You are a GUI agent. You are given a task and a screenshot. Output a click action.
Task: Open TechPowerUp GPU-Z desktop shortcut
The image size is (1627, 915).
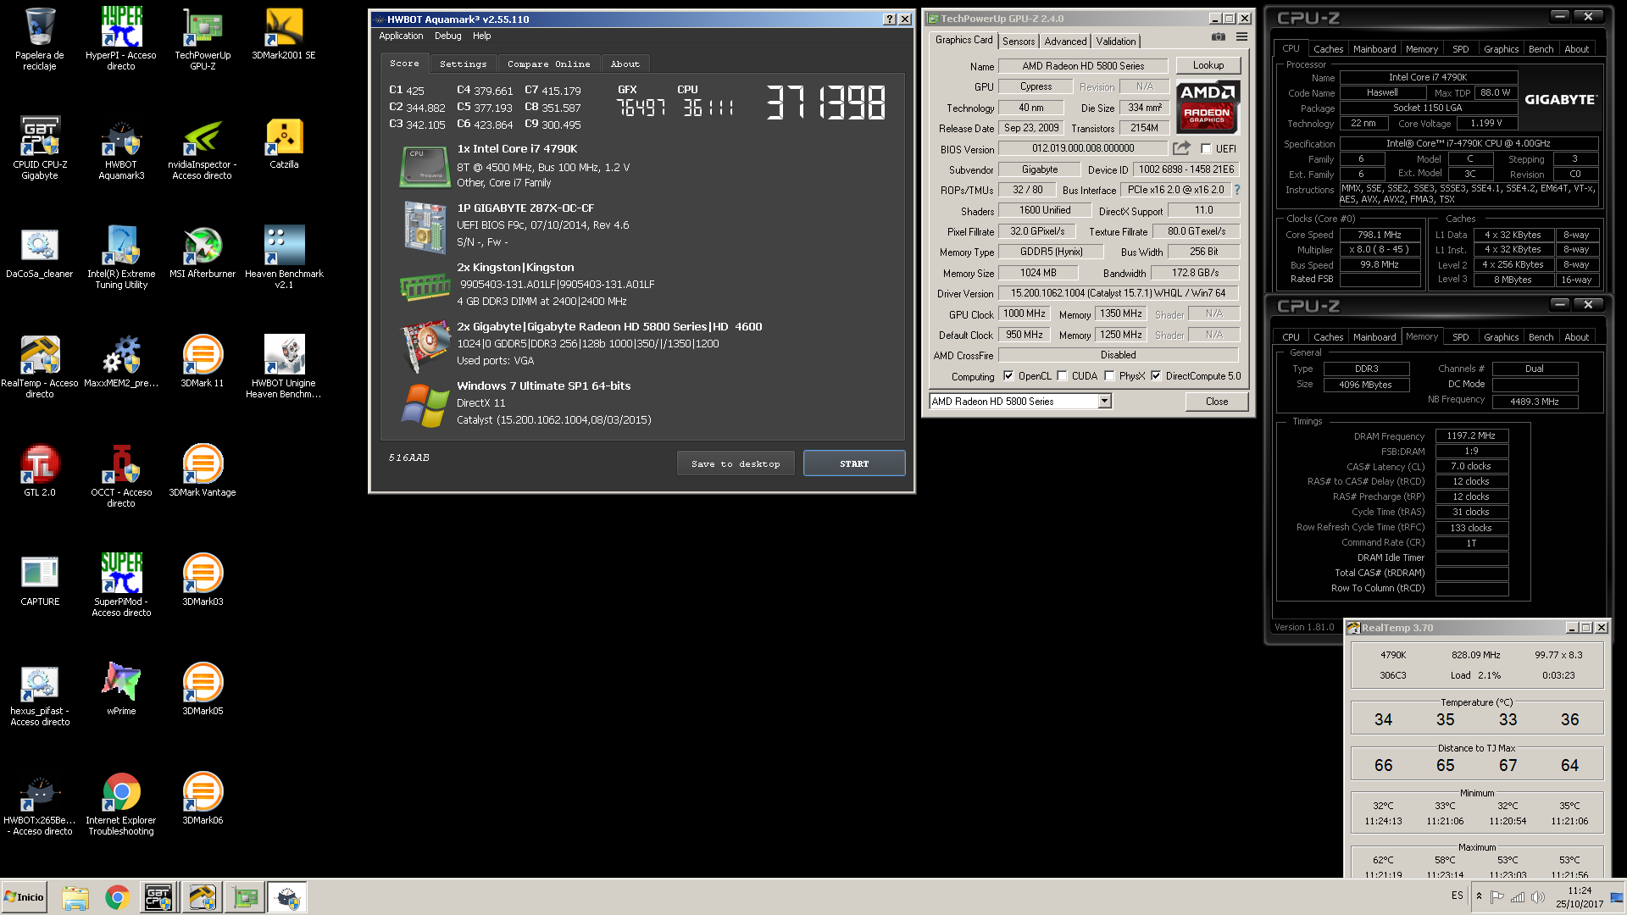(x=203, y=38)
